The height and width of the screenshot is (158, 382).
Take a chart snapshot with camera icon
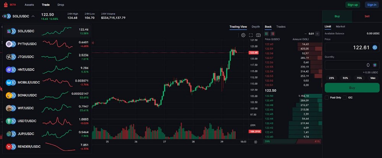click(259, 35)
